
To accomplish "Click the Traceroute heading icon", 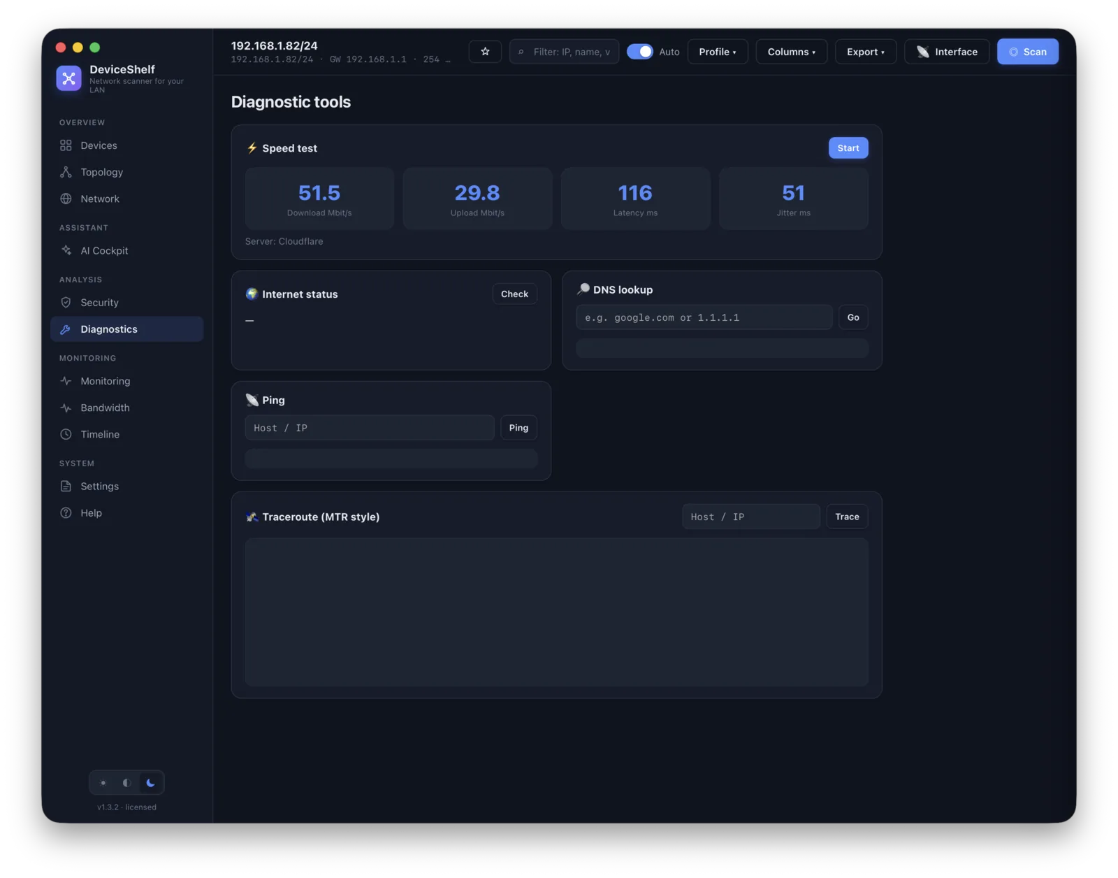I will click(252, 517).
